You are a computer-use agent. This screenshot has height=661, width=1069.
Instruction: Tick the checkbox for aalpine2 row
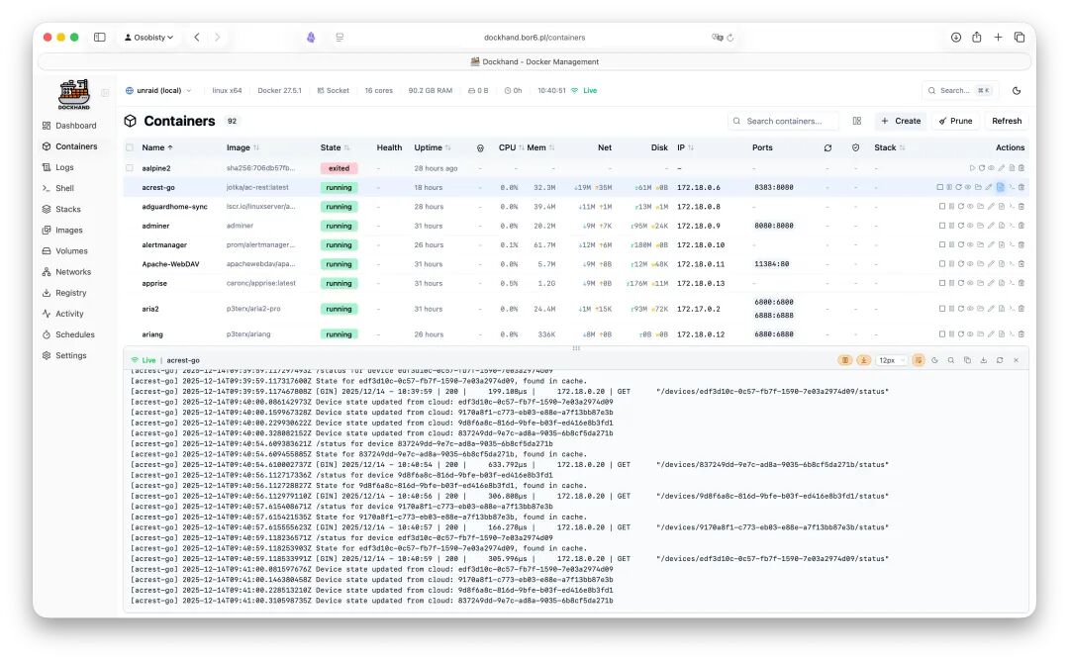click(x=130, y=168)
